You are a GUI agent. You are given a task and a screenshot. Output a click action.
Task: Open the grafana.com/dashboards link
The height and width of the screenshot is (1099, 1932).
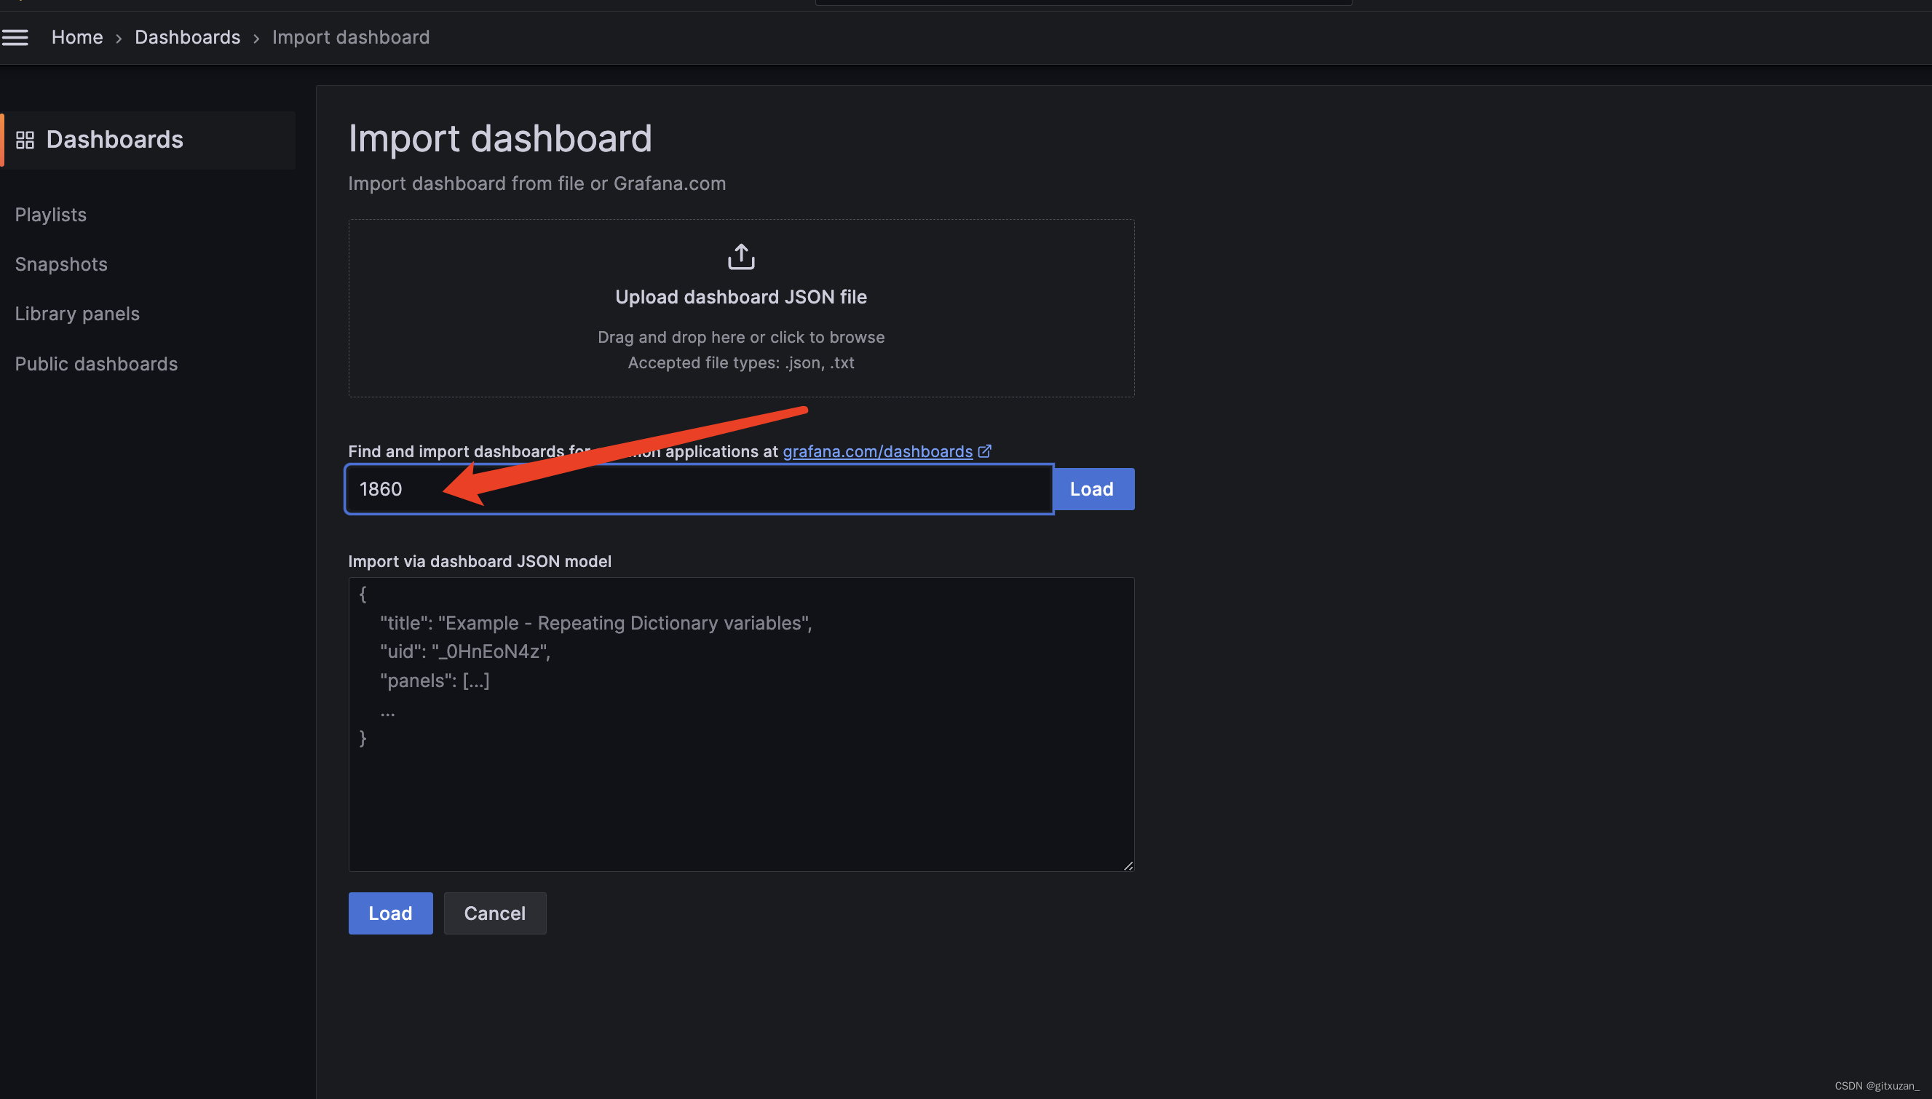click(x=877, y=451)
